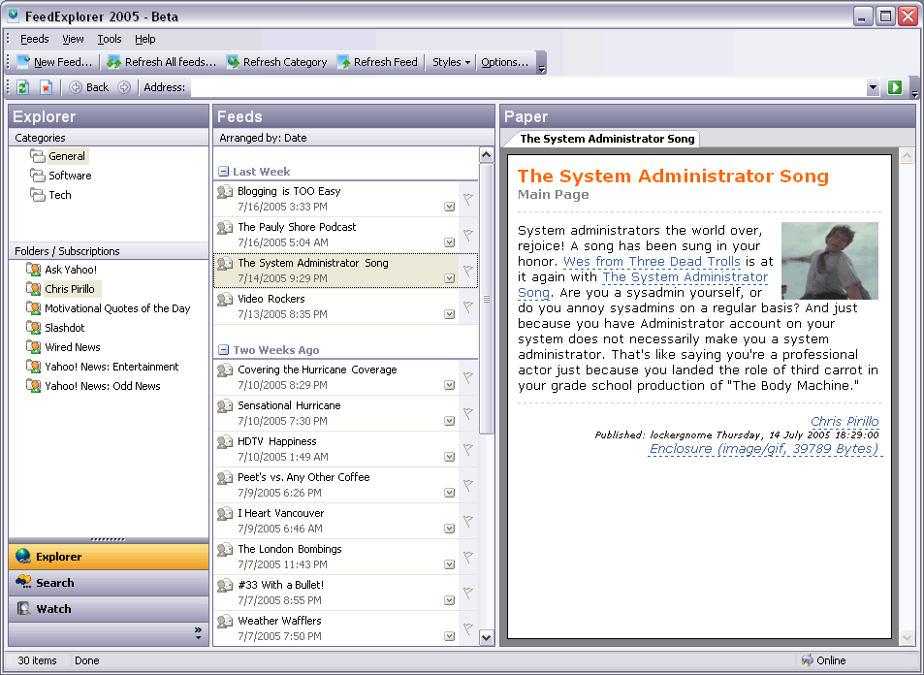Collapse the Two Weeks Ago group
The image size is (924, 675).
(x=223, y=349)
